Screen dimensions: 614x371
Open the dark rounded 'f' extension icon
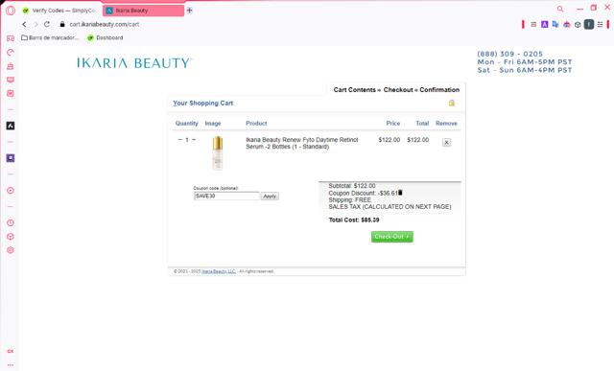(589, 24)
